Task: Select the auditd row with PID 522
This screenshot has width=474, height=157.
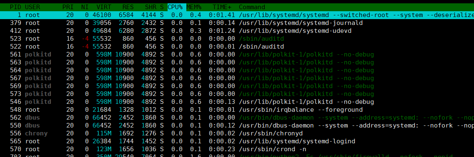Action: click(x=237, y=47)
